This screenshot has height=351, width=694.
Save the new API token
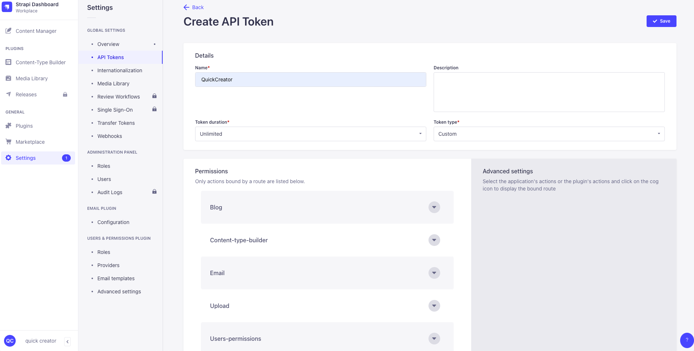(x=661, y=21)
